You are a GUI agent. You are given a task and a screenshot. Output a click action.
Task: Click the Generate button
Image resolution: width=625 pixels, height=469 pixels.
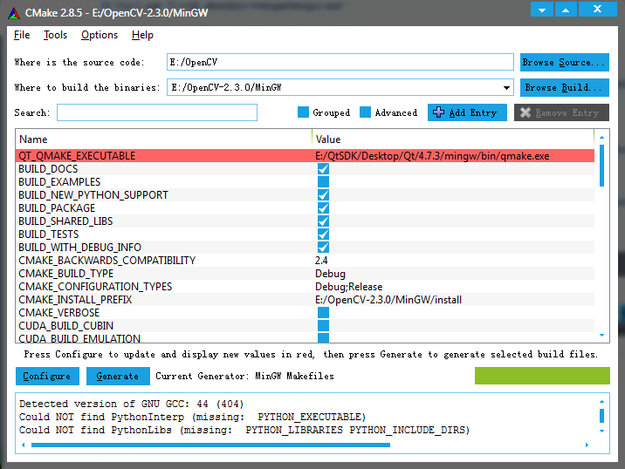pos(118,376)
